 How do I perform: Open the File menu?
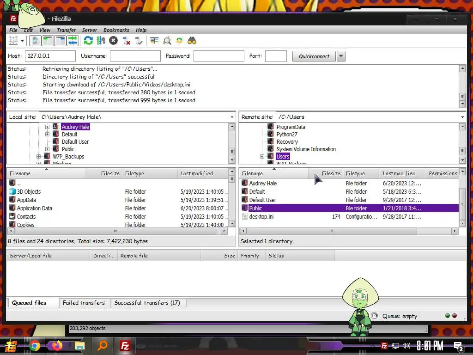[x=13, y=30]
